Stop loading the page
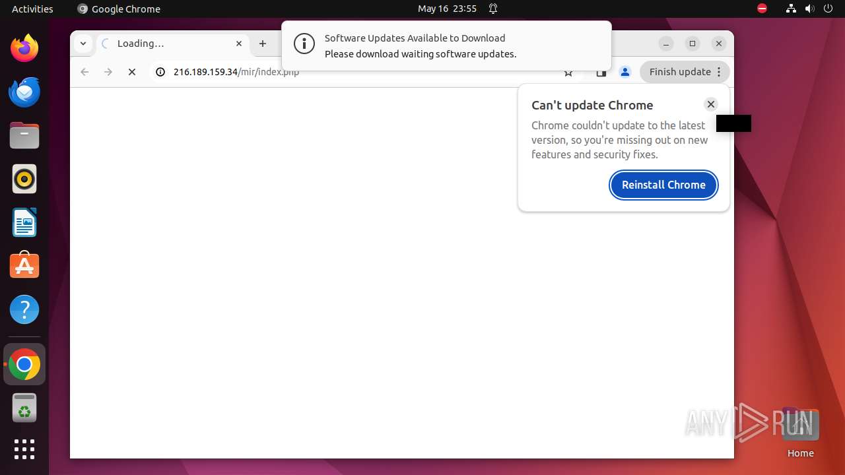Screen dimensions: 845x475 tap(132, 72)
